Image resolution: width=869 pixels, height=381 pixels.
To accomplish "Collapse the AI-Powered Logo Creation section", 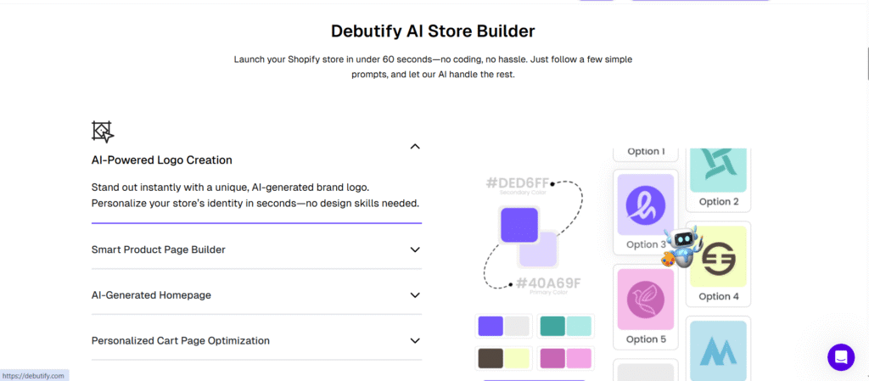I will click(415, 146).
